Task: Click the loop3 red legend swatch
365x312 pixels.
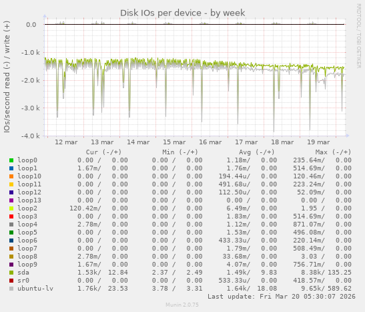Action: point(11,216)
